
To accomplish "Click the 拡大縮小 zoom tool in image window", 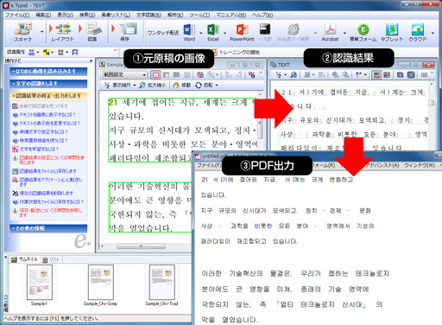I will click(153, 85).
